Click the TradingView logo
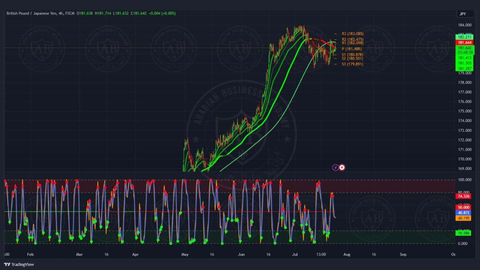This screenshot has height=270, width=480. point(19,265)
